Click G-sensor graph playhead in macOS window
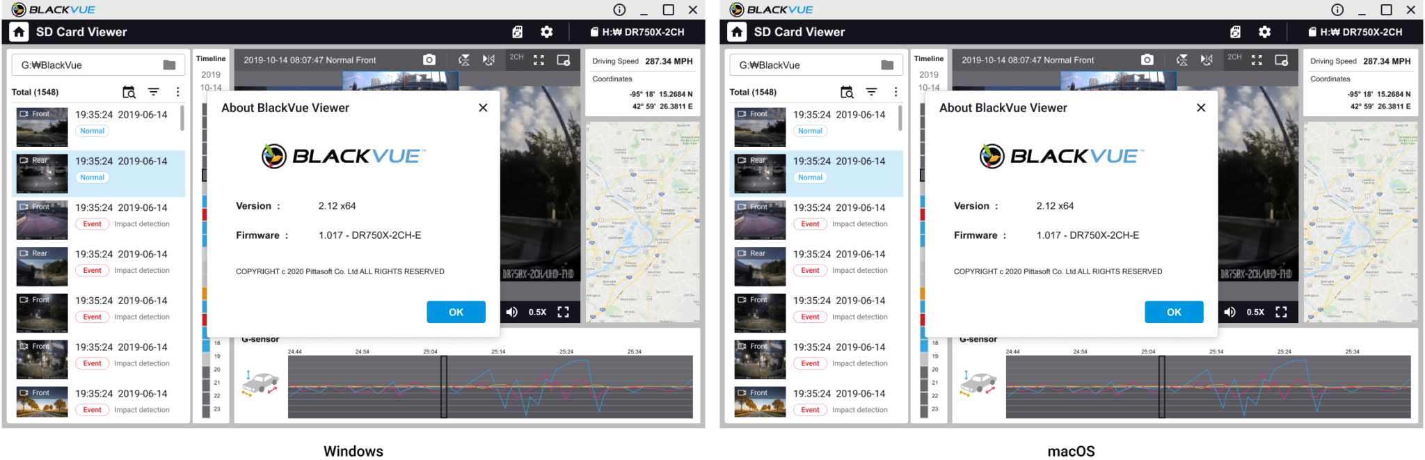 pyautogui.click(x=1161, y=386)
